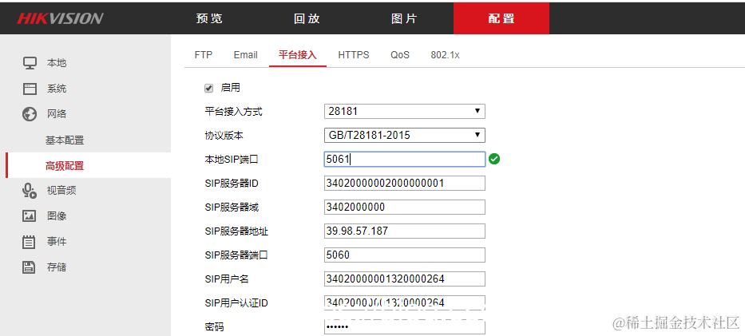Click the 本地SIP端口 label
The image size is (745, 336).
pos(232,160)
